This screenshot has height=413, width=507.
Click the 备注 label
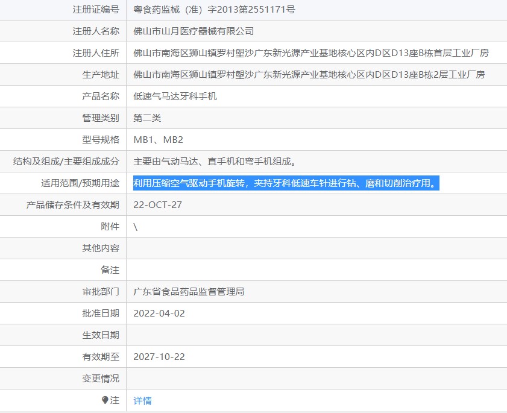(110, 270)
